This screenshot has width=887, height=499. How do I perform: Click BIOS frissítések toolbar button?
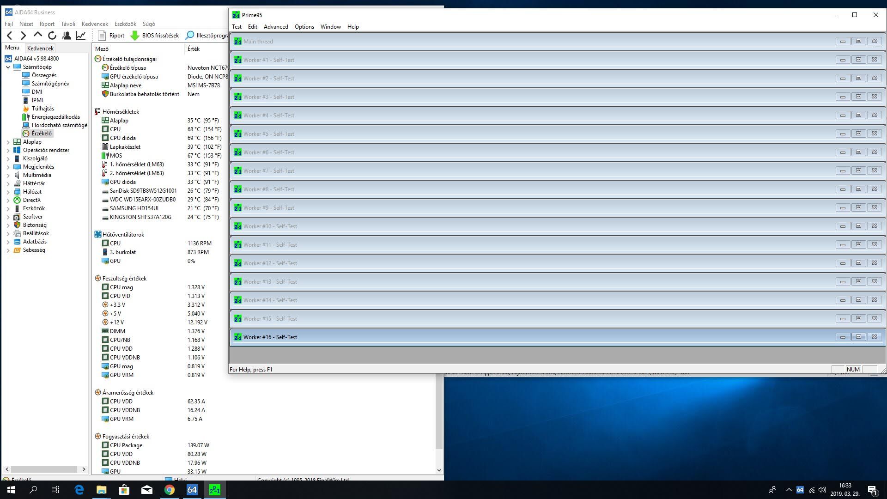click(155, 35)
